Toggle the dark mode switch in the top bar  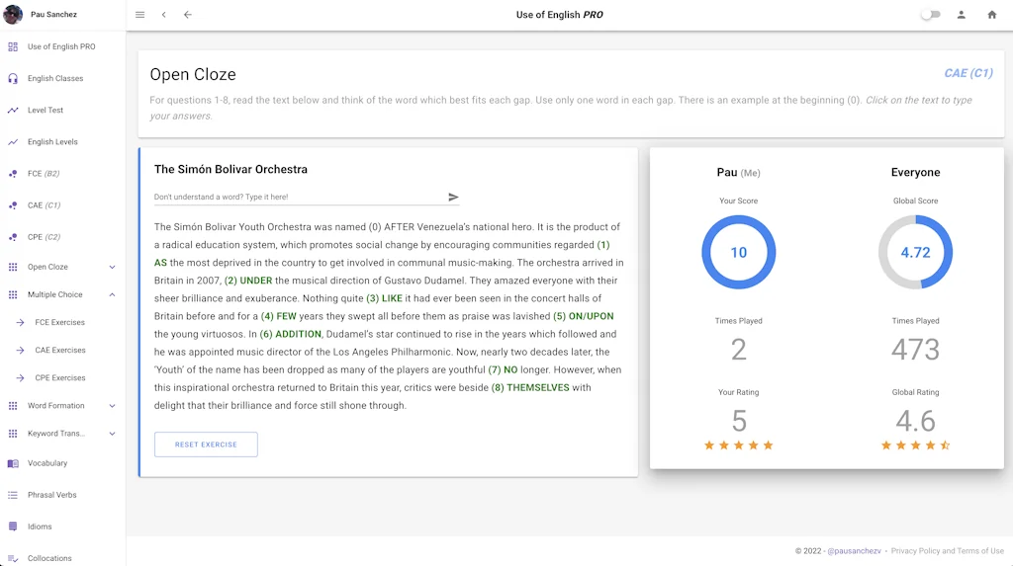(930, 14)
